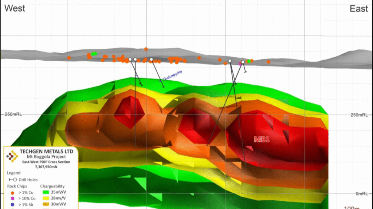Screen dimensions: 373x209
Task: Select the magenta >10% Cu legend dot
Action: [13, 198]
